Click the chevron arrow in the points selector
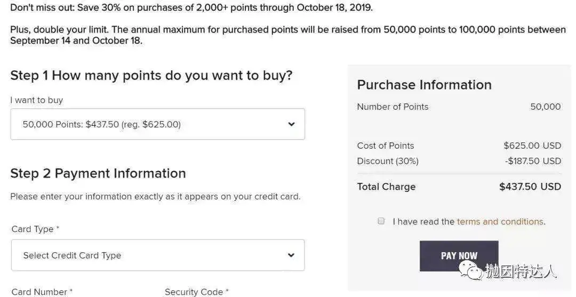Viewport: 576px width, 297px height. 291,124
